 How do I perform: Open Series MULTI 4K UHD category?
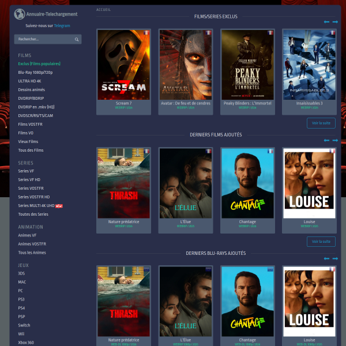(38, 205)
